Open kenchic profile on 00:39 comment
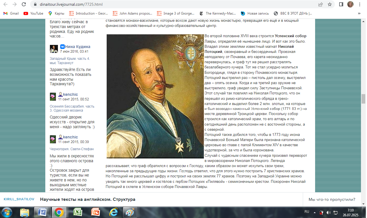Image resolution: width=367 pixels, height=218 pixels. (71, 137)
